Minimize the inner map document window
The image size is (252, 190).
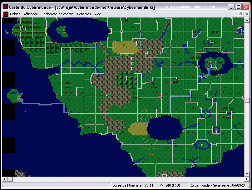click(236, 14)
